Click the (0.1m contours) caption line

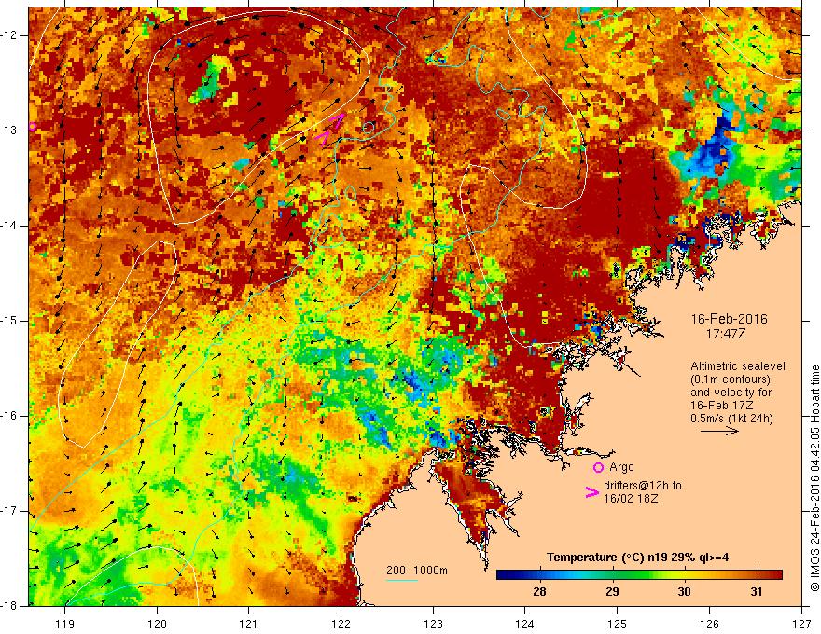tap(731, 379)
